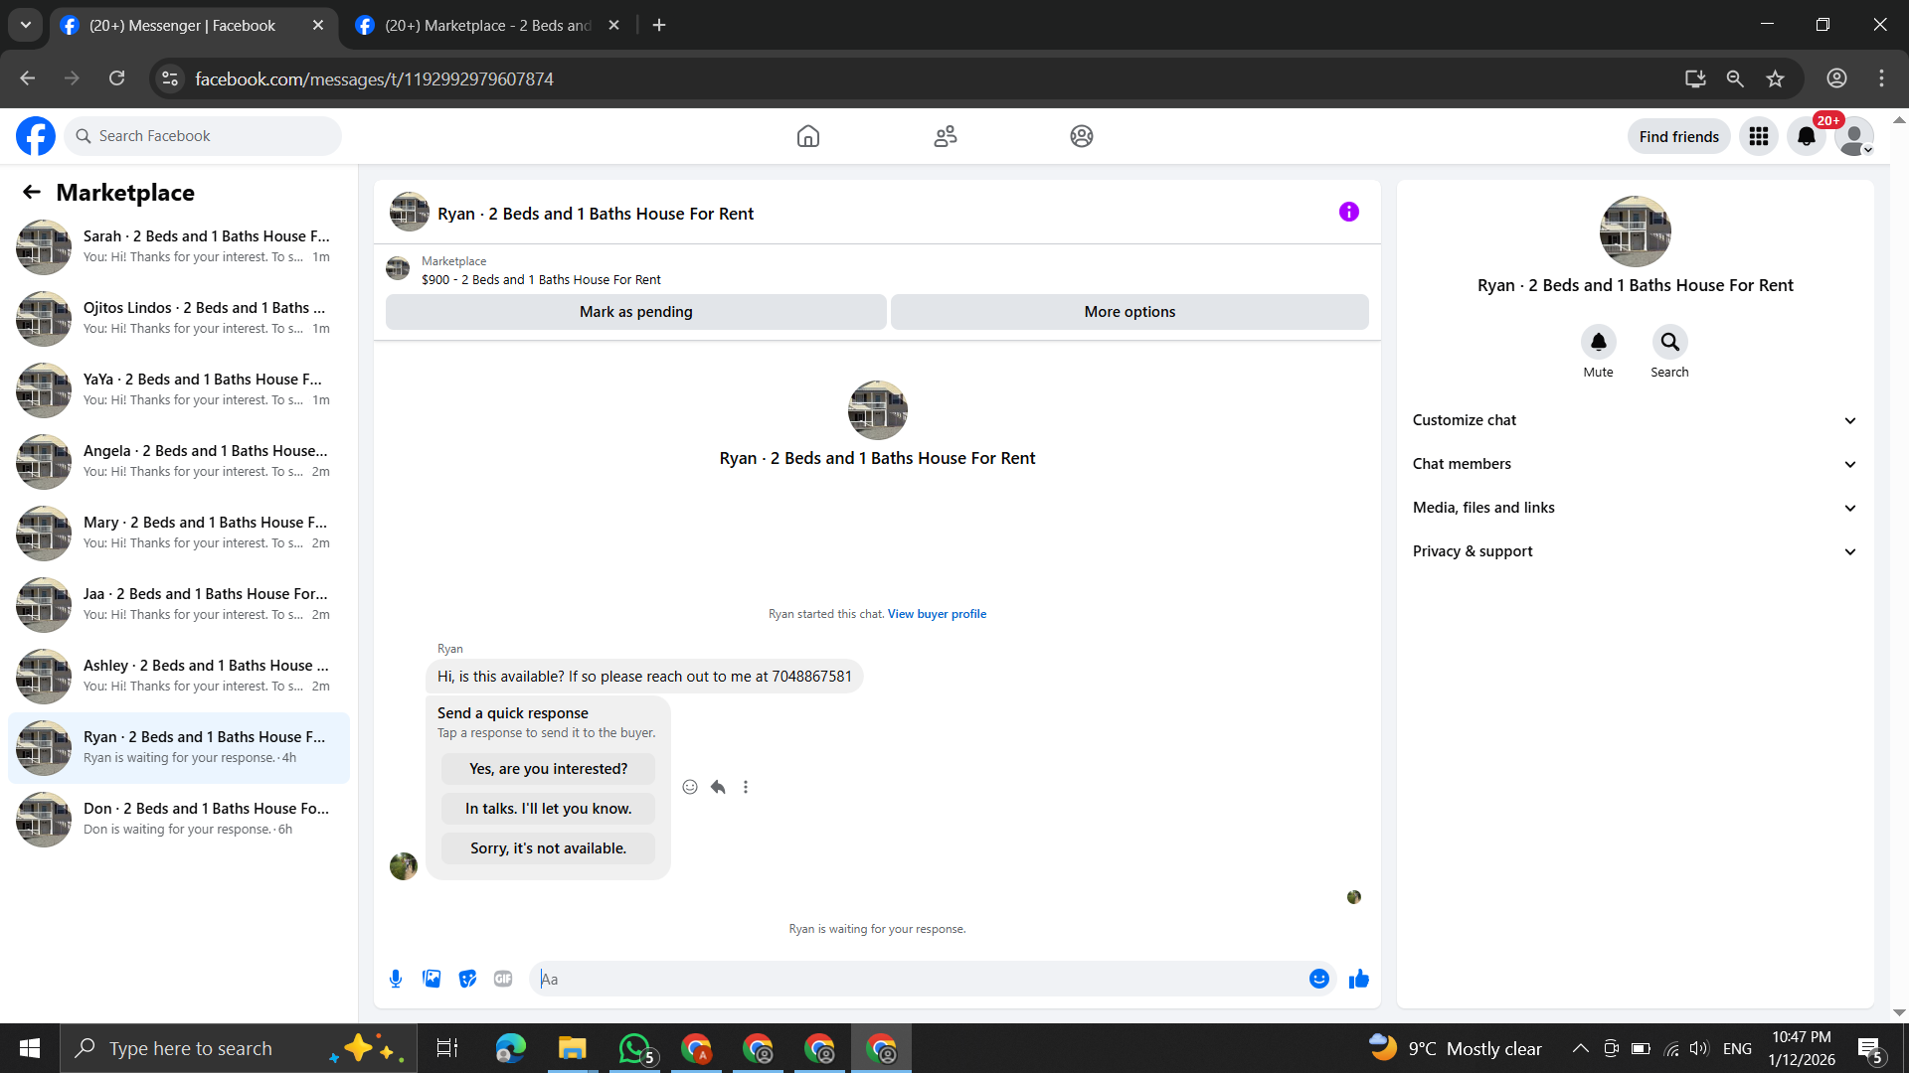Expand the Media, files and links section

pos(1635,508)
